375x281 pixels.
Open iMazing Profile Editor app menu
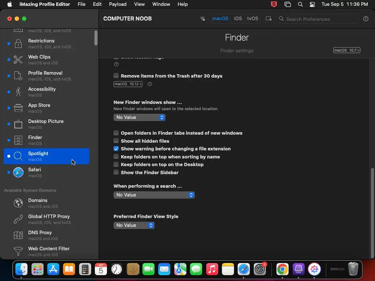click(45, 4)
